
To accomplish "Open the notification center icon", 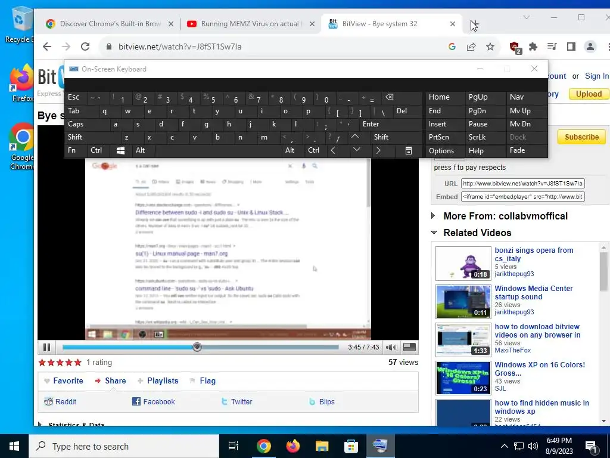I will pyautogui.click(x=592, y=446).
